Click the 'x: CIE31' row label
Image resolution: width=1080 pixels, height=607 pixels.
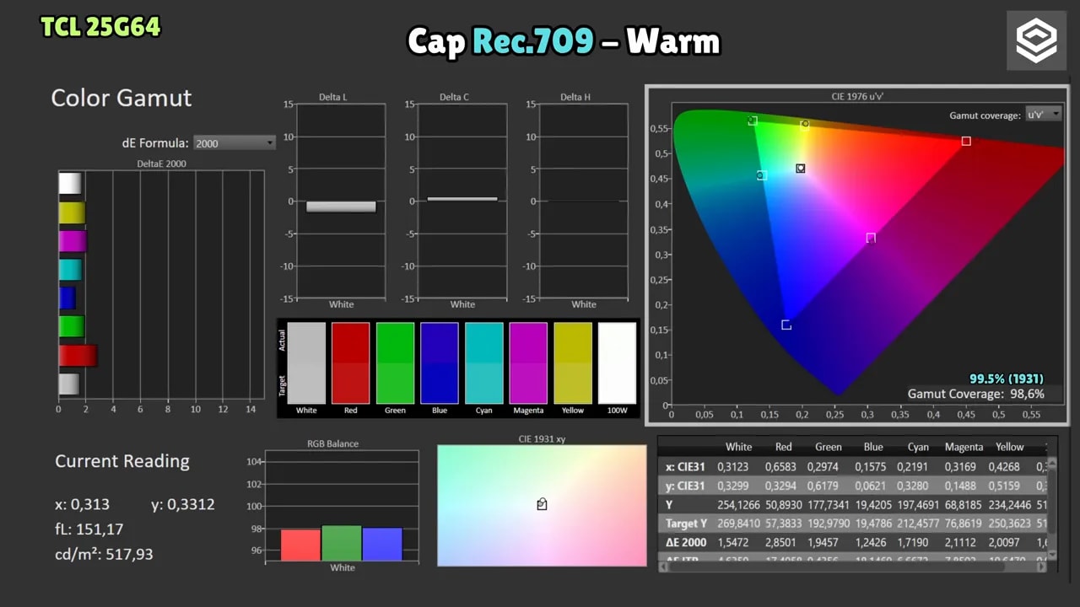(685, 466)
